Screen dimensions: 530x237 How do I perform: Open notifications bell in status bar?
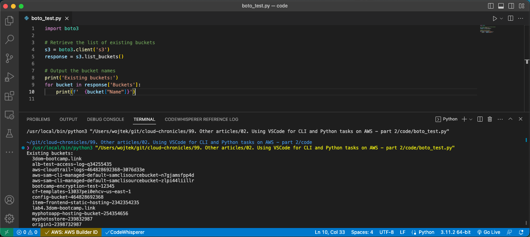(x=521, y=232)
